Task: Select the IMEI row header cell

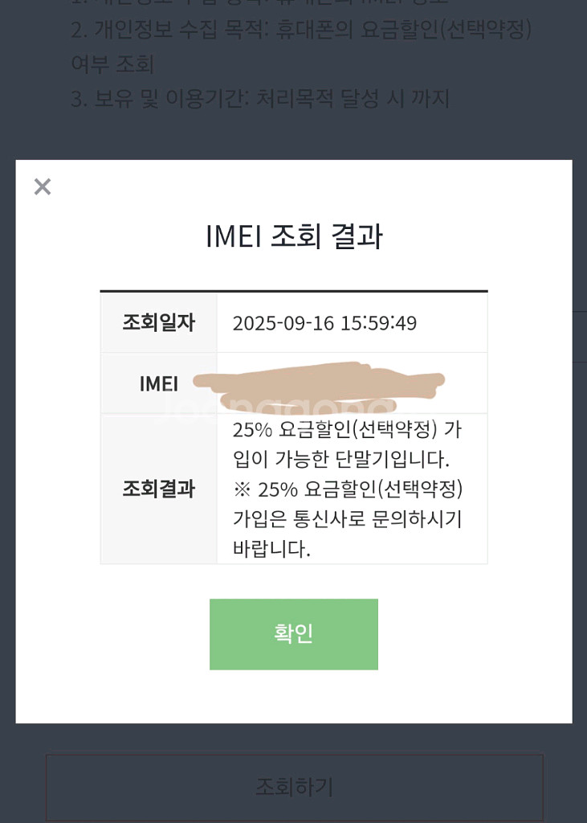Action: (x=158, y=383)
